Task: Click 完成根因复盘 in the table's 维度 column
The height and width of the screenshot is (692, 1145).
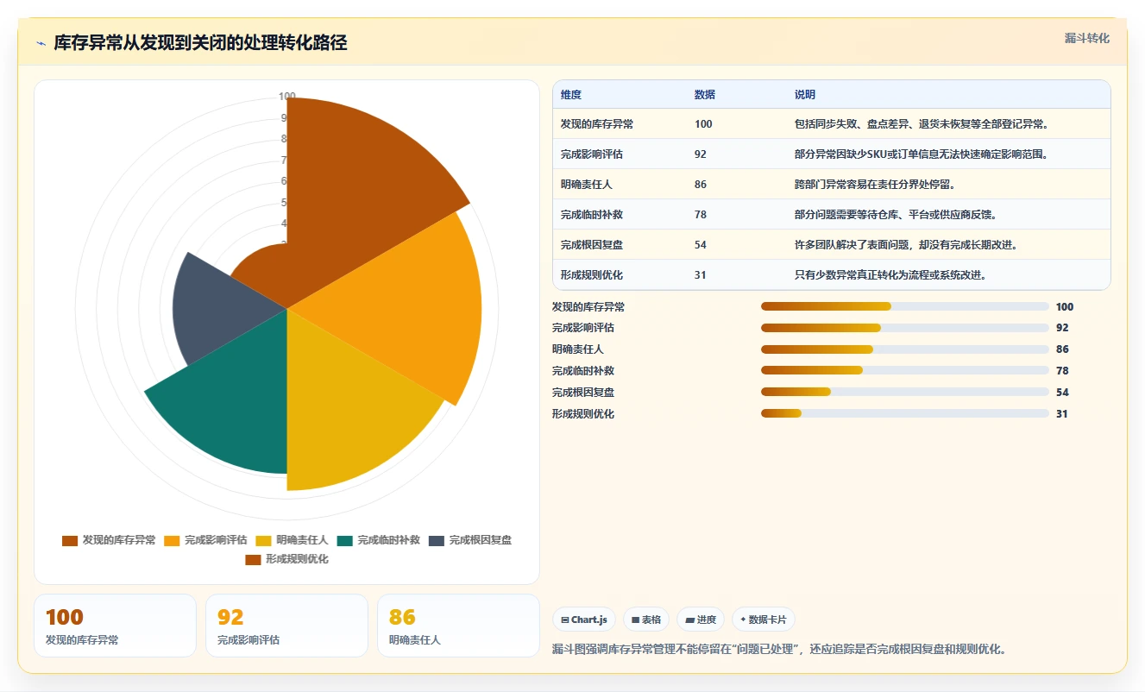Action: pyautogui.click(x=592, y=245)
